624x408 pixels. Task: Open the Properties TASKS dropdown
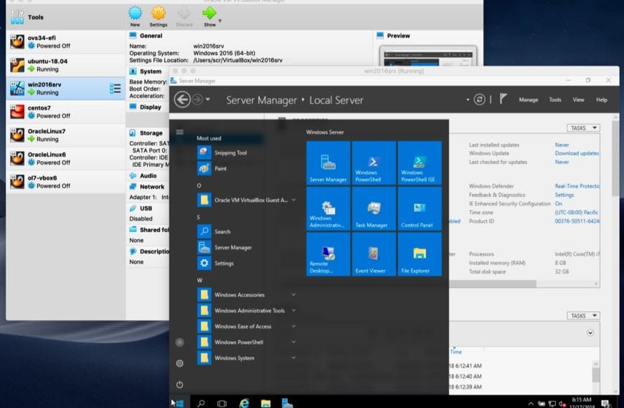(x=583, y=128)
